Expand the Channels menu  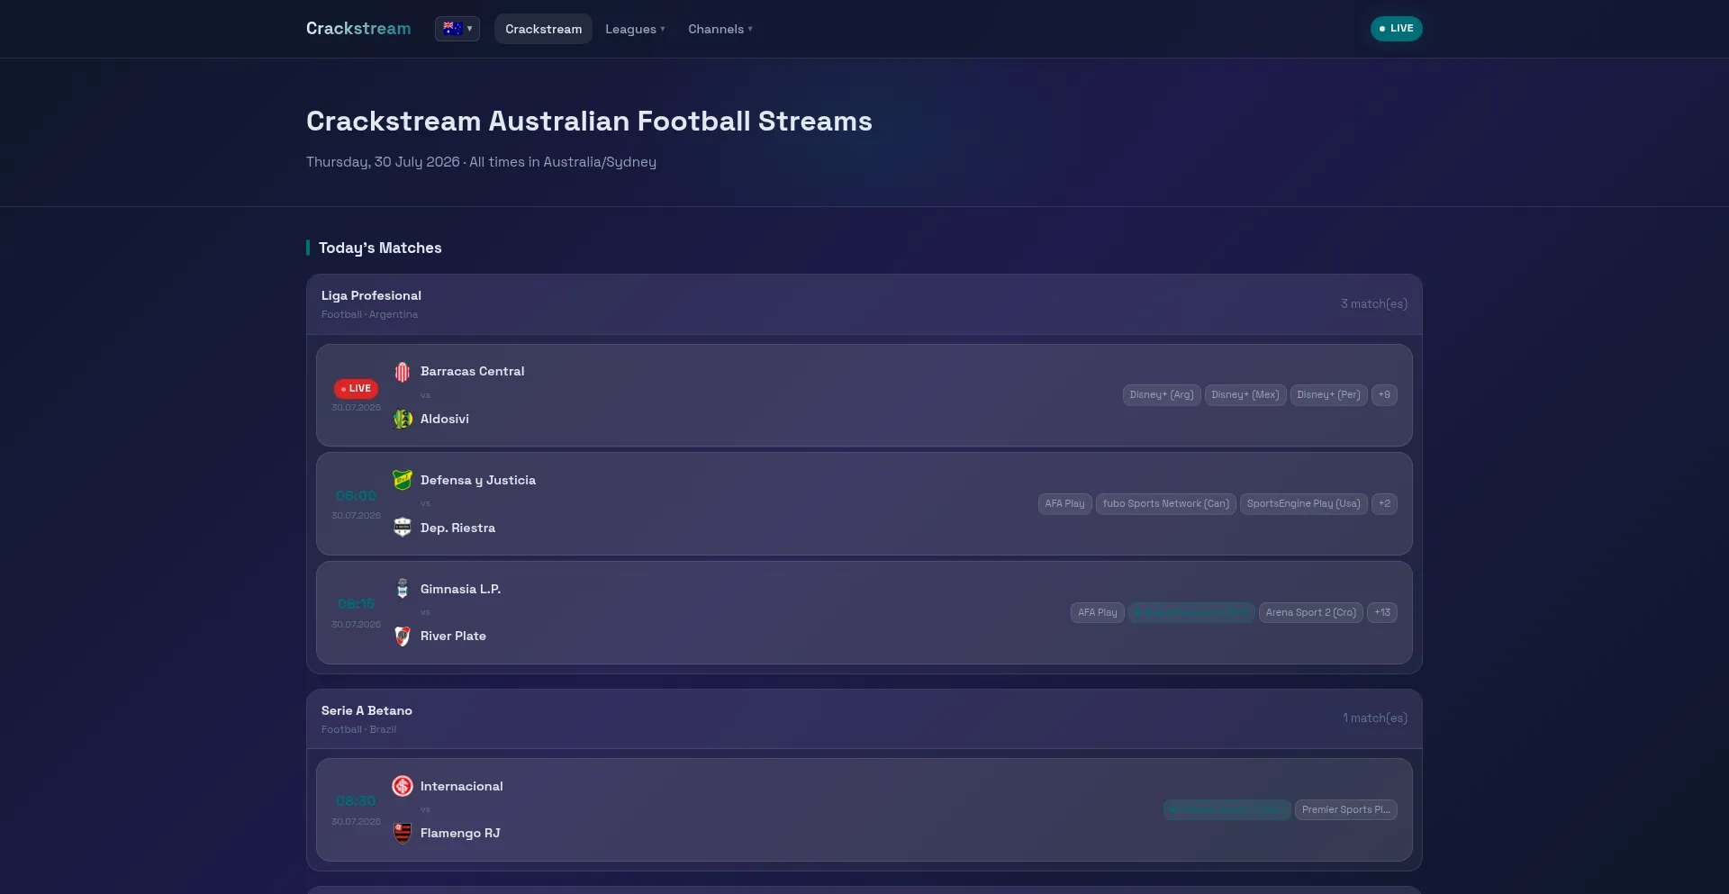pyautogui.click(x=720, y=29)
